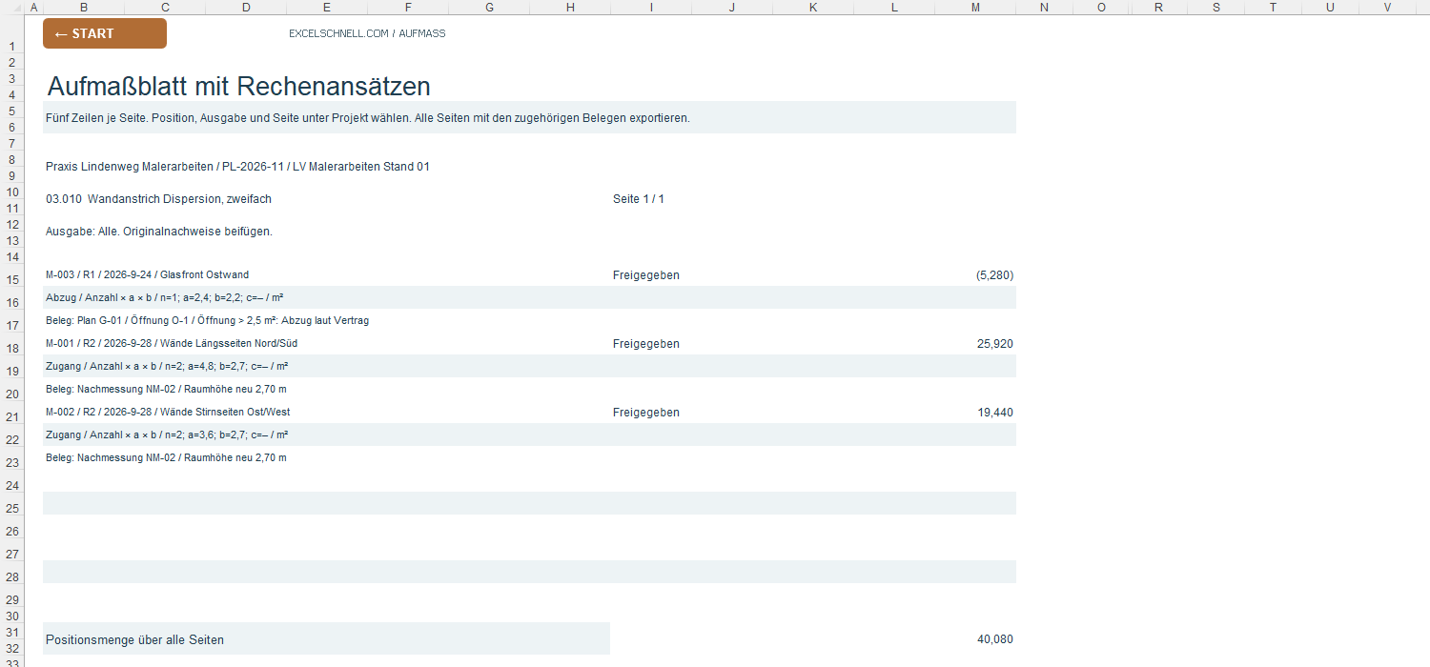Select the entry "M-002 / R2 / 2026-9-28 / Wände Stirnseiten Ost/West"
Image resolution: width=1430 pixels, height=667 pixels.
click(168, 413)
